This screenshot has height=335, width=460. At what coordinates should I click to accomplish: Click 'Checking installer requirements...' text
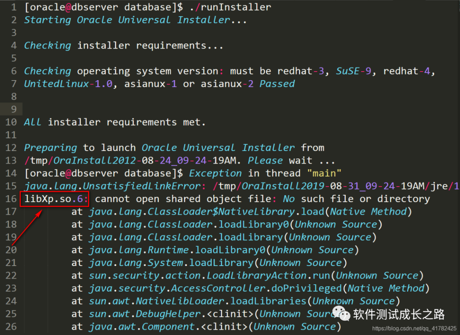(x=124, y=46)
